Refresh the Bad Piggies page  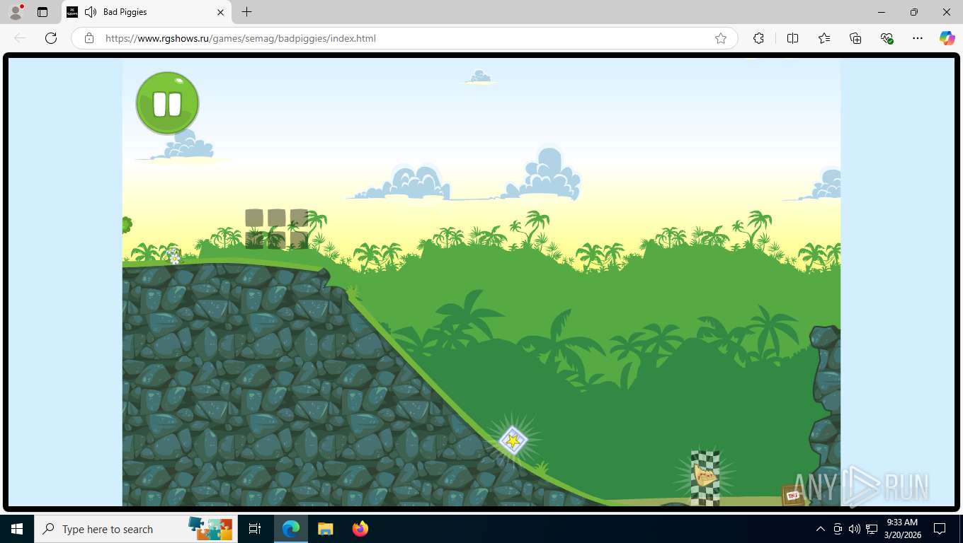[51, 38]
